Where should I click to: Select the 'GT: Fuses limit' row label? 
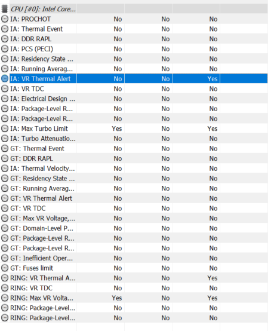[32, 268]
